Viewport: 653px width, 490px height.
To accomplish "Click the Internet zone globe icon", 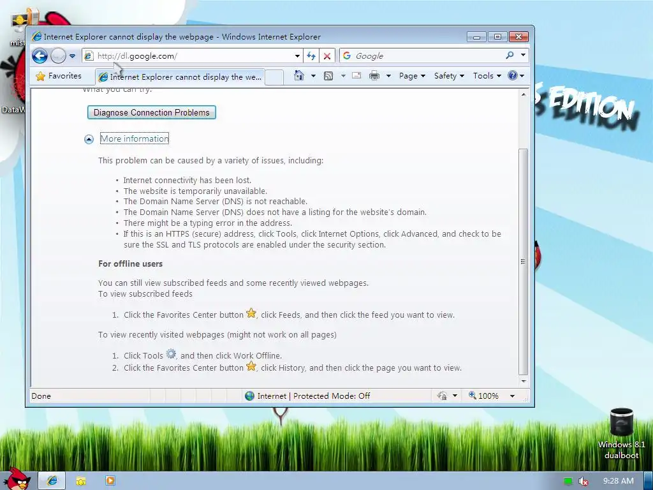I will 249,396.
